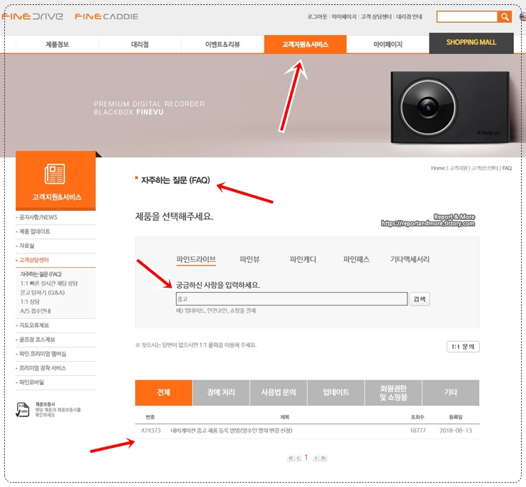Viewport: 526px width, 487px height.
Task: Open 제품 업데이트 in the sidebar
Action: coord(35,231)
